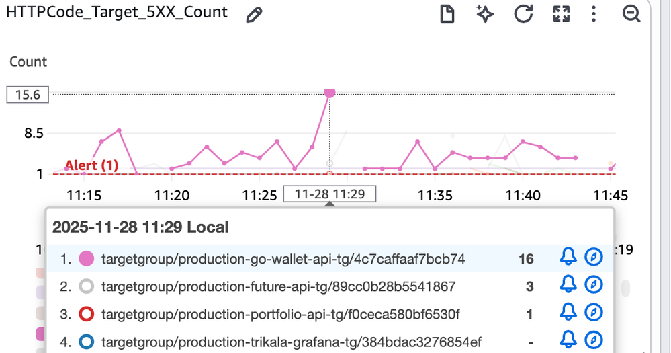Expand the widget to full screen
The width and height of the screenshot is (671, 353).
(562, 13)
